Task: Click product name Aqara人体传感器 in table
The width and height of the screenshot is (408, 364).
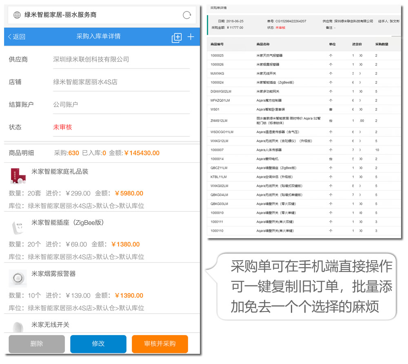Action: pos(269,150)
